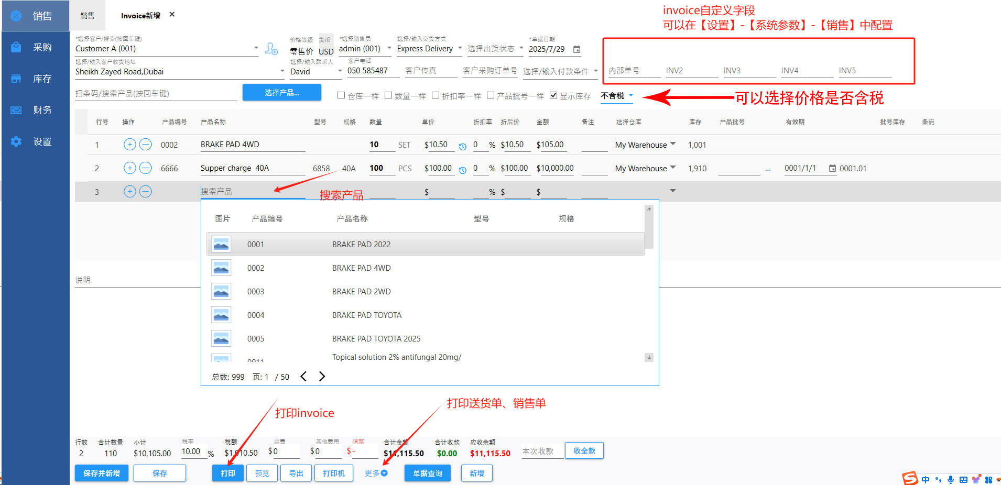
Task: Click the 保存并新增 button
Action: pos(102,473)
